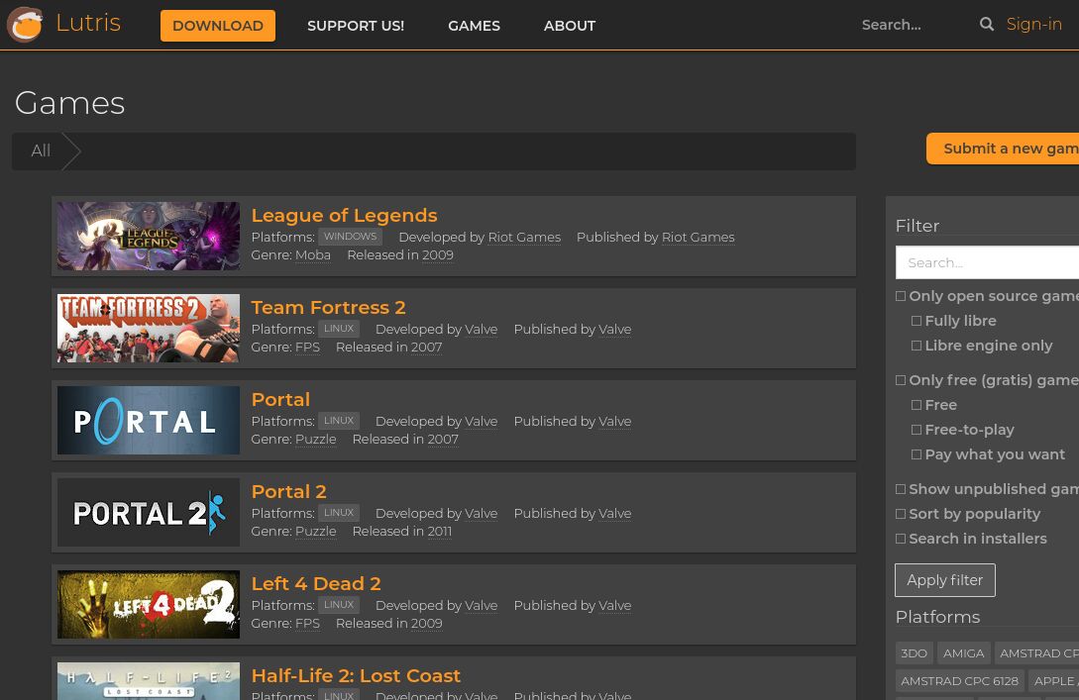The width and height of the screenshot is (1079, 700).
Task: Click the Download button in navbar
Action: click(x=218, y=26)
